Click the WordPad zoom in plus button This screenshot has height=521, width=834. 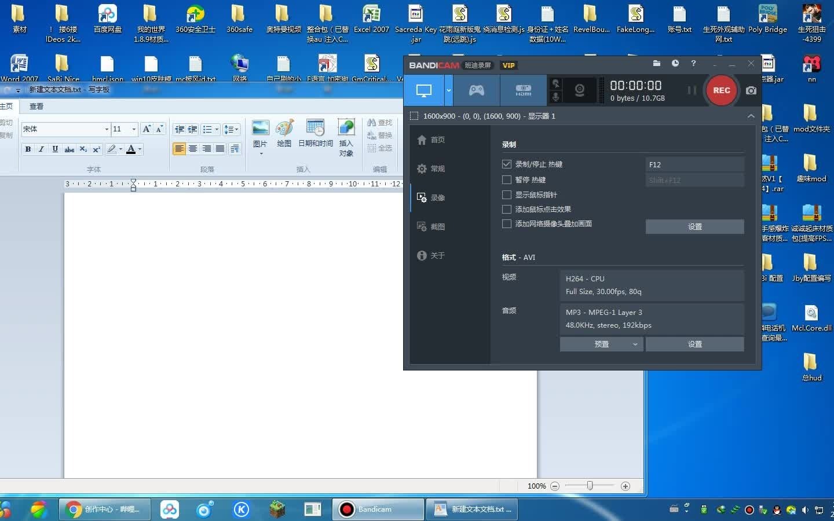625,486
